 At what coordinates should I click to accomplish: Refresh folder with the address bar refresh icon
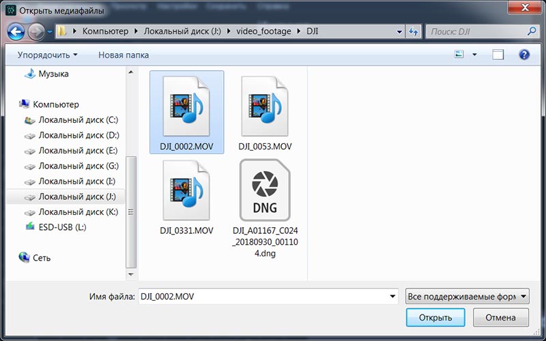[x=414, y=31]
